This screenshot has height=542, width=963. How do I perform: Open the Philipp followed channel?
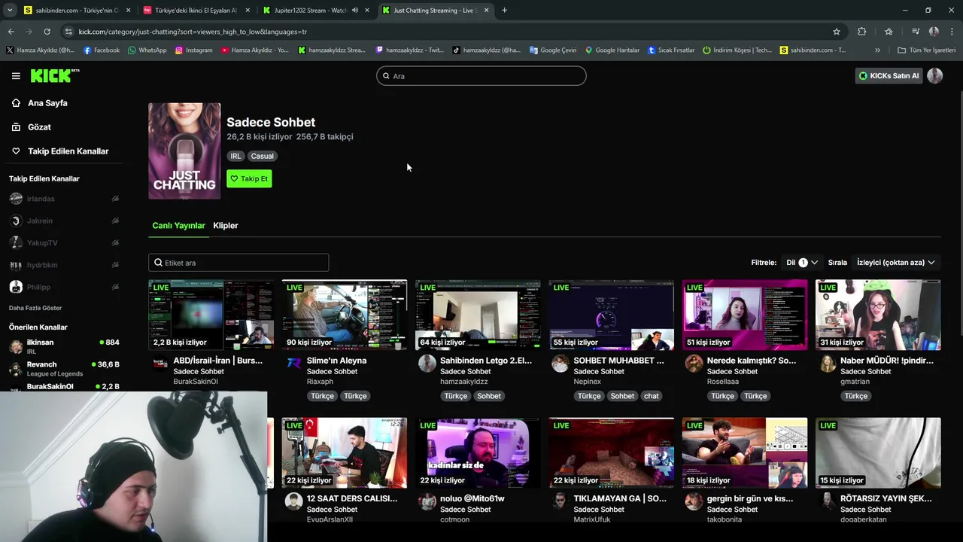[x=38, y=287]
